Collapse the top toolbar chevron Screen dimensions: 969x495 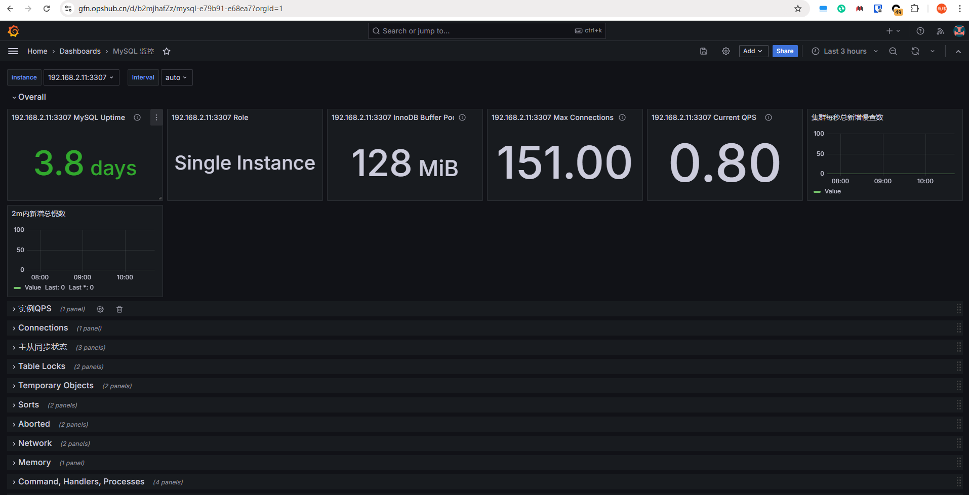(958, 51)
